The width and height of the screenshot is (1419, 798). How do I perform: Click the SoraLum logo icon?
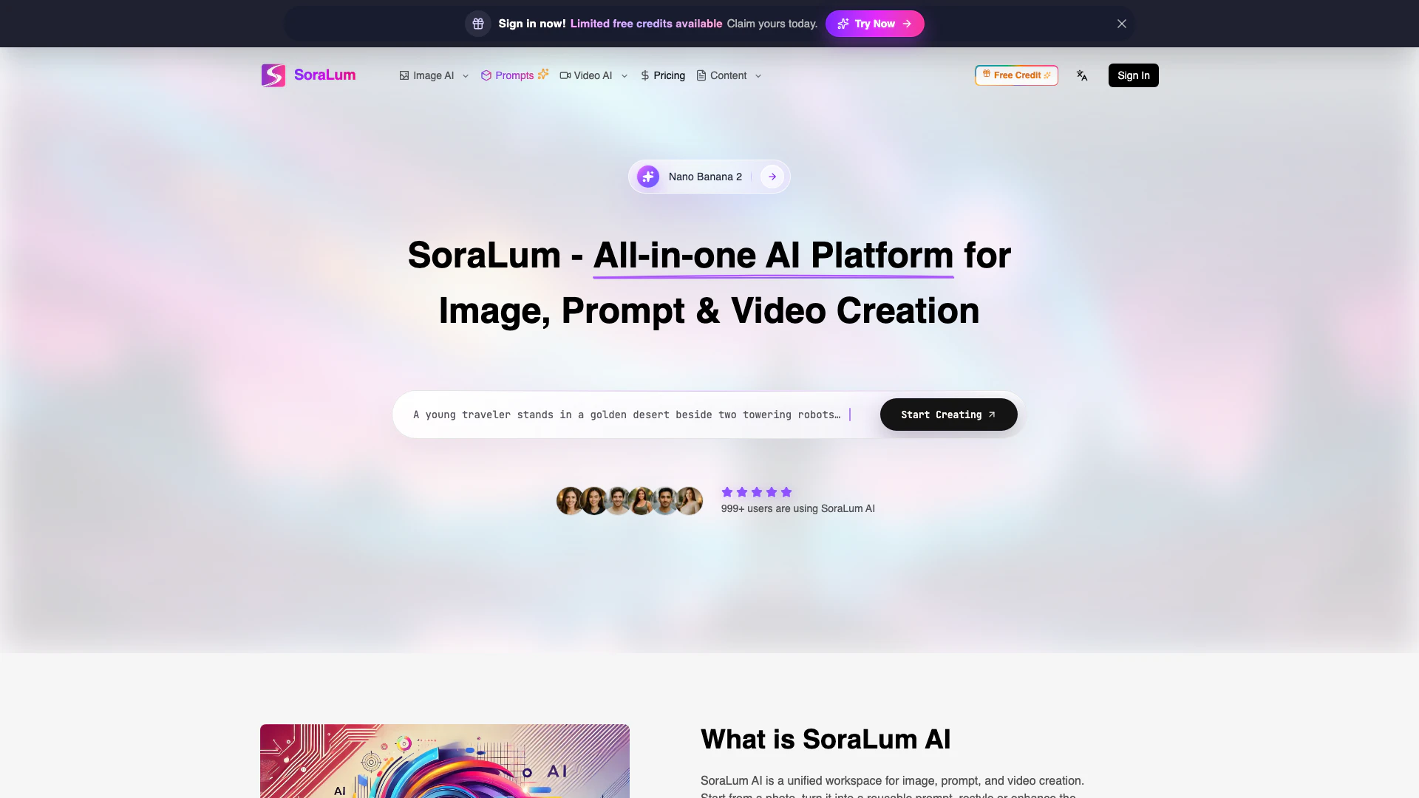[x=273, y=75]
